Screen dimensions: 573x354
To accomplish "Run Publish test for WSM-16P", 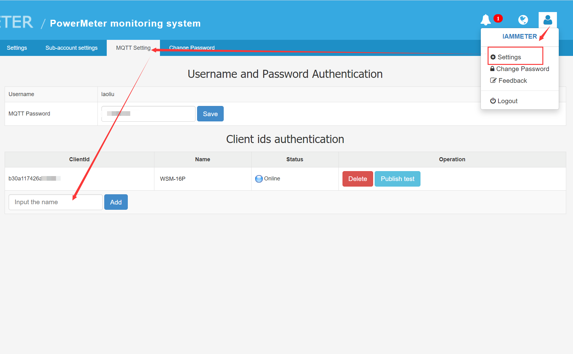I will [x=397, y=179].
